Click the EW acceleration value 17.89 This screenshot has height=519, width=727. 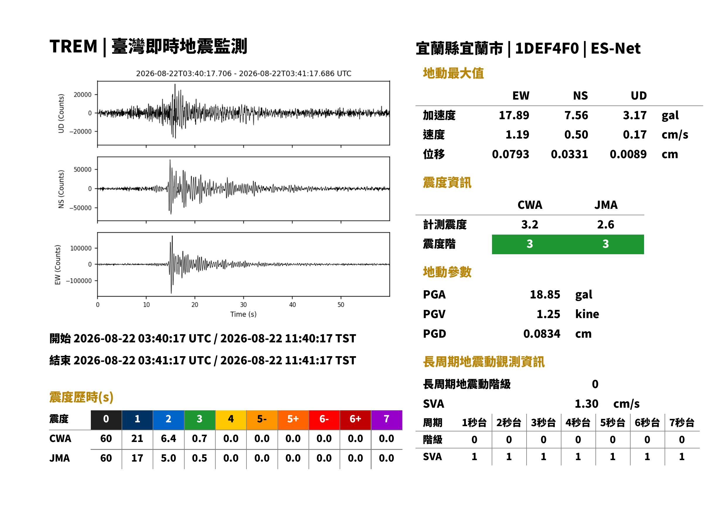coord(514,115)
